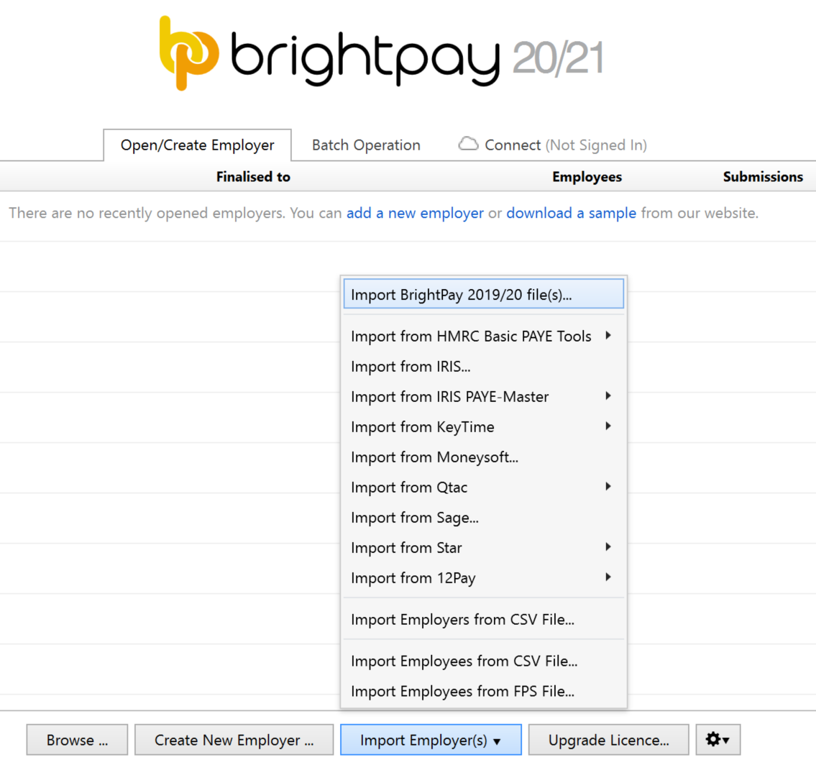The width and height of the screenshot is (816, 760).
Task: Open Import from IRIS PAYE-Master
Action: [483, 397]
